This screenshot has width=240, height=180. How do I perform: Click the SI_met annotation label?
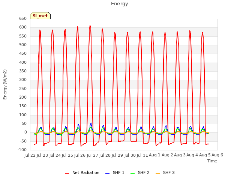tap(40, 16)
